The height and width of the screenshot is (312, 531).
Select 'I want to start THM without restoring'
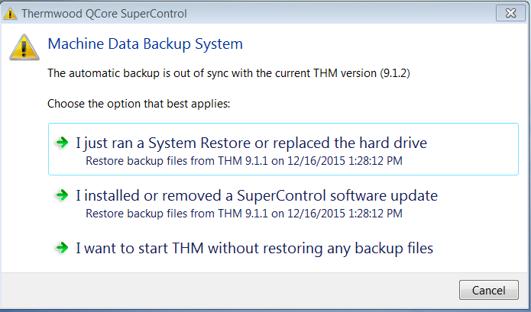click(x=254, y=248)
